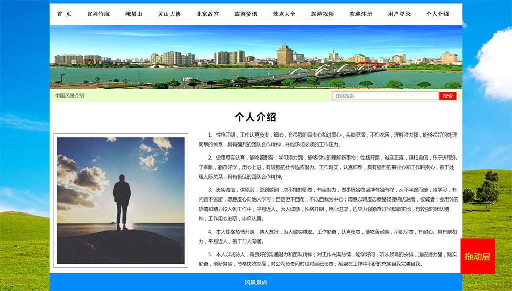Image resolution: width=512 pixels, height=291 pixels.
Task: Click 中国风景介绍 label text
Action: pos(70,96)
